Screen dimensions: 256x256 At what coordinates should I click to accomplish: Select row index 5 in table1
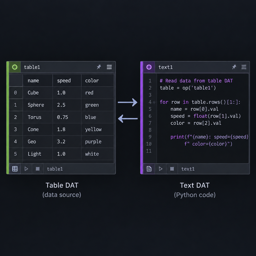(16, 154)
